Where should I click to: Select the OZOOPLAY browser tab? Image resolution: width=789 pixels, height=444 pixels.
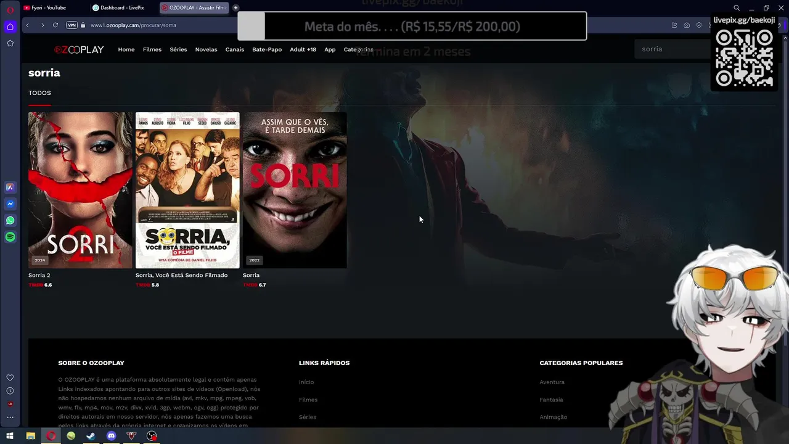point(194,8)
